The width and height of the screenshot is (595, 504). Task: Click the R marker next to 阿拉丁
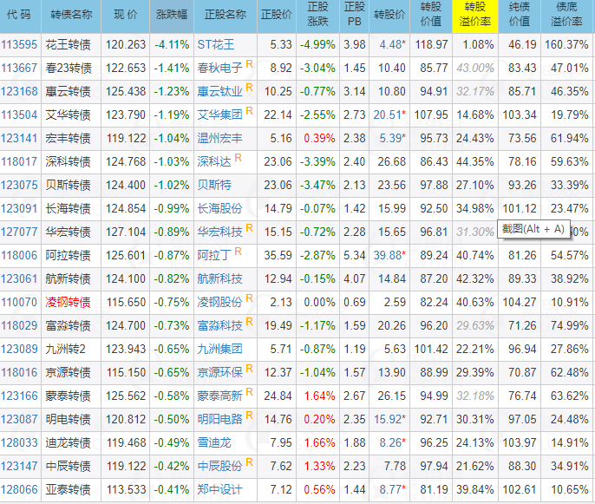click(x=238, y=252)
